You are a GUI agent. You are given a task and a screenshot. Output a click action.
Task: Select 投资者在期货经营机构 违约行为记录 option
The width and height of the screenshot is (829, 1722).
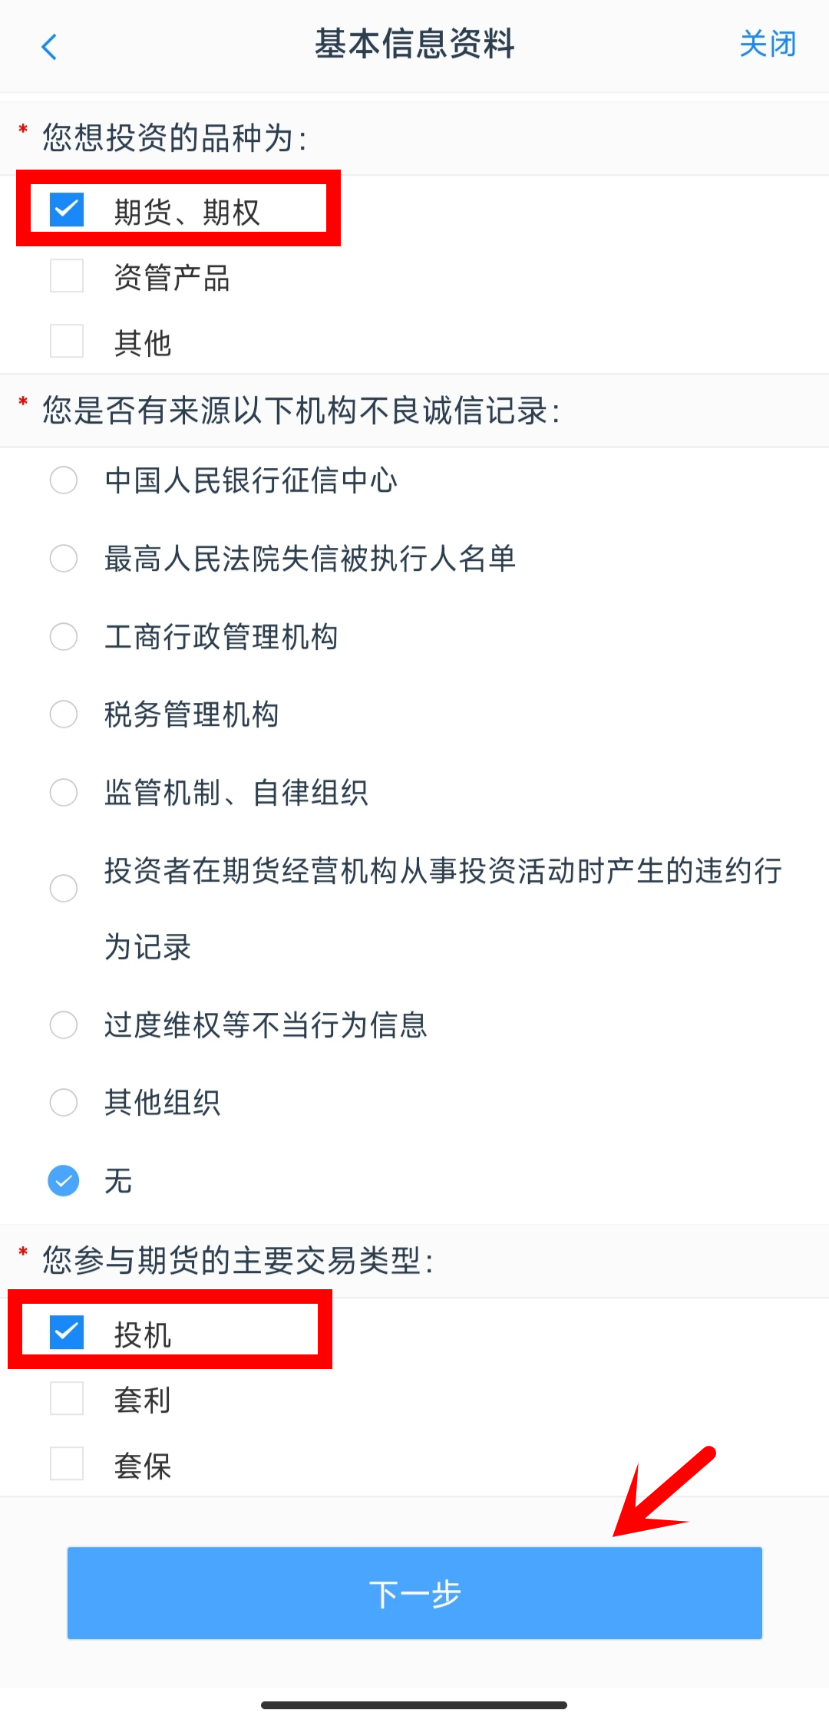click(x=64, y=889)
